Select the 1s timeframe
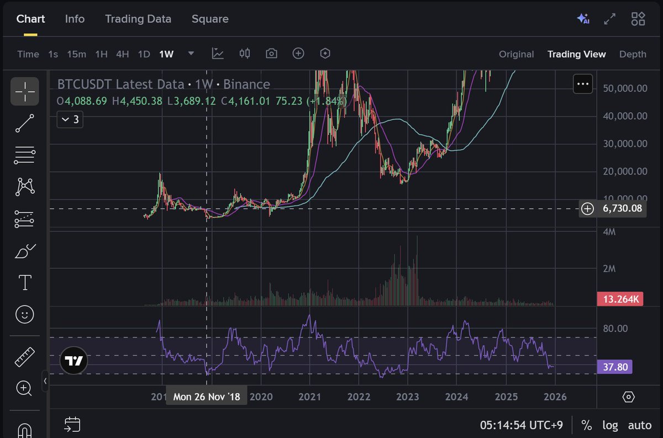 53,54
